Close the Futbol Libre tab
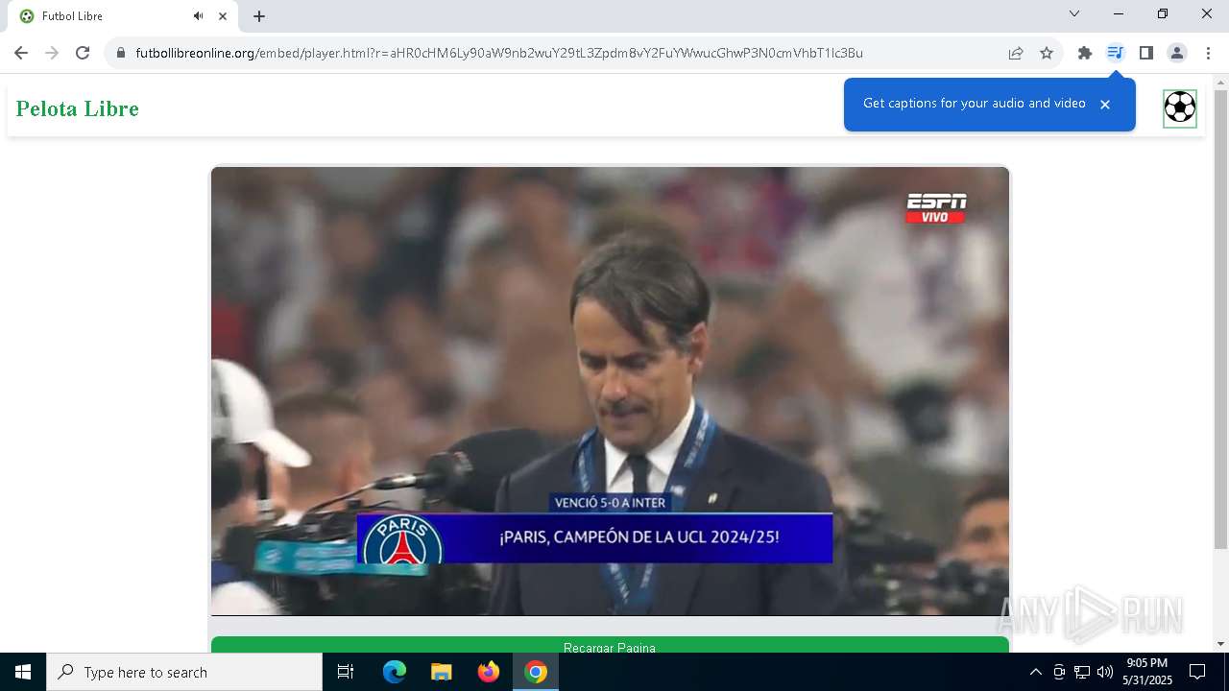Screen dimensions: 1229x691 223,16
